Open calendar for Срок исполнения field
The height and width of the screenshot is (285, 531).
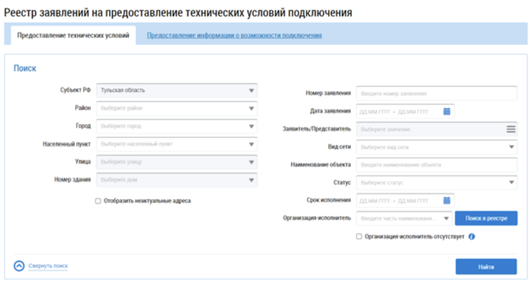[446, 200]
